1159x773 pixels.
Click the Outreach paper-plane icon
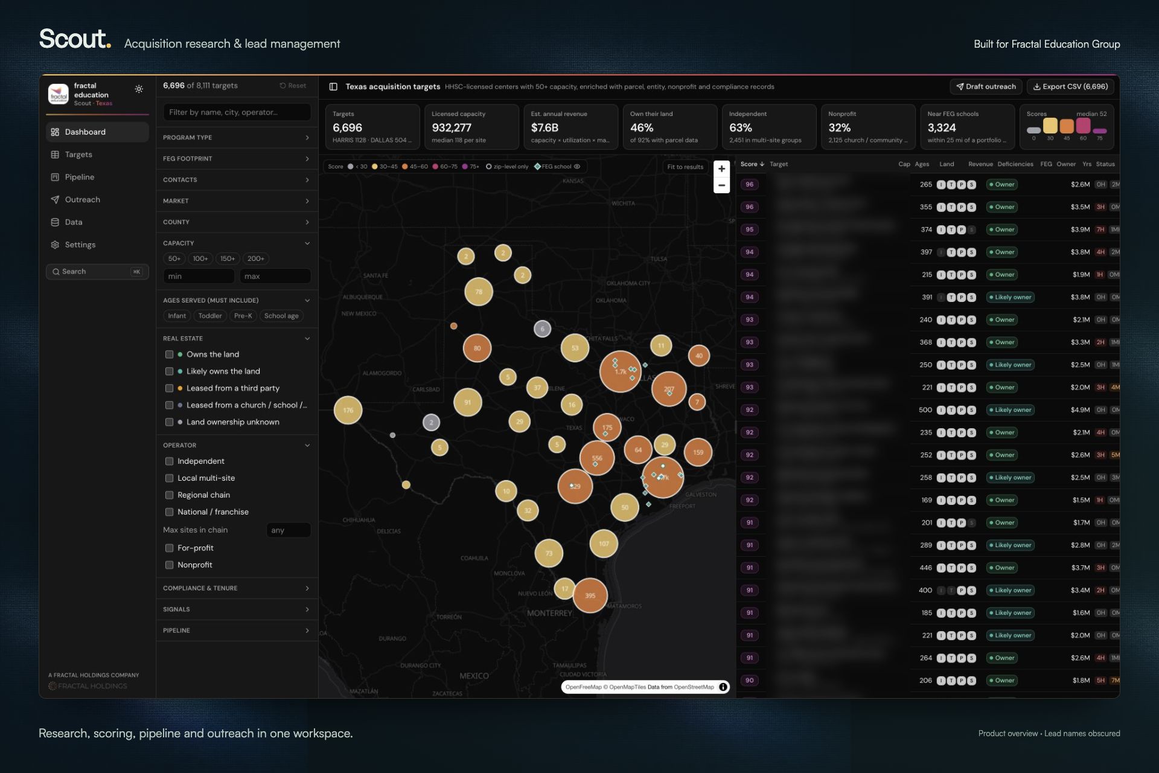pos(55,199)
